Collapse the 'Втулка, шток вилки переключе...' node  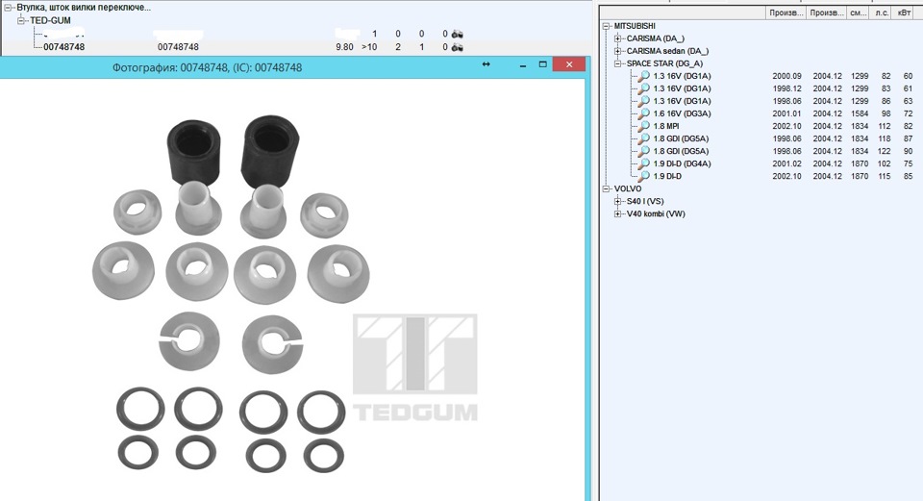[9, 8]
